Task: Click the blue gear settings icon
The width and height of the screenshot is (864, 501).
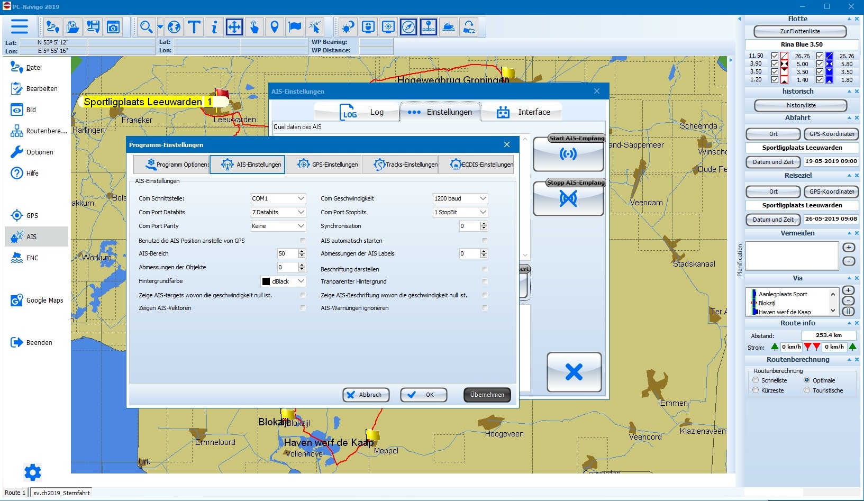Action: pyautogui.click(x=32, y=472)
